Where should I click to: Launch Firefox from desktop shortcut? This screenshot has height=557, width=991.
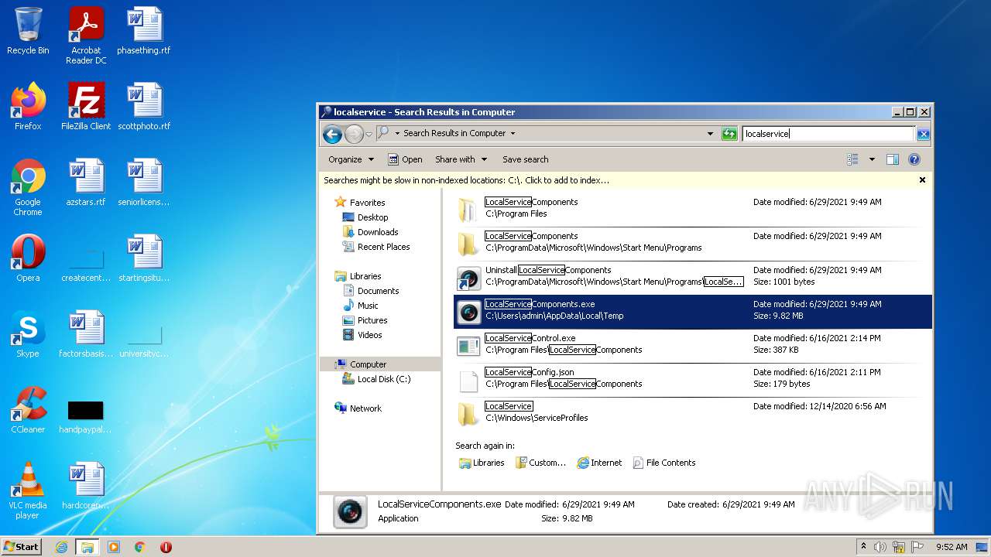click(x=28, y=107)
